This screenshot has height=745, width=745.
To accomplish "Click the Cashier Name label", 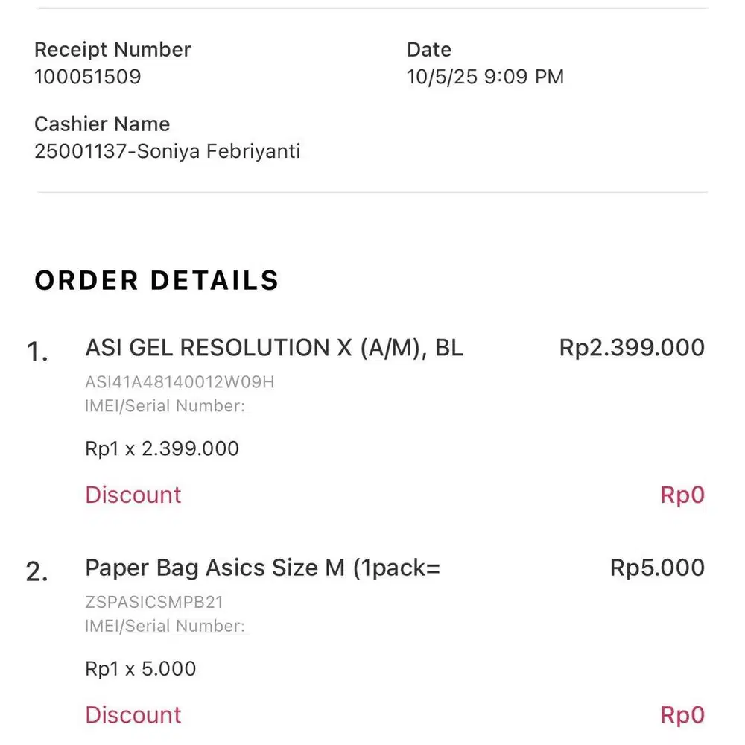I will click(x=102, y=124).
